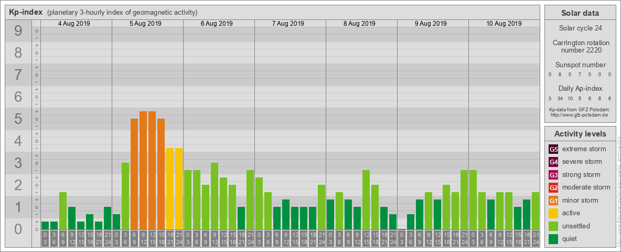
Task: Click the first orange bar on 5 Aug 2019
Action: coord(134,174)
